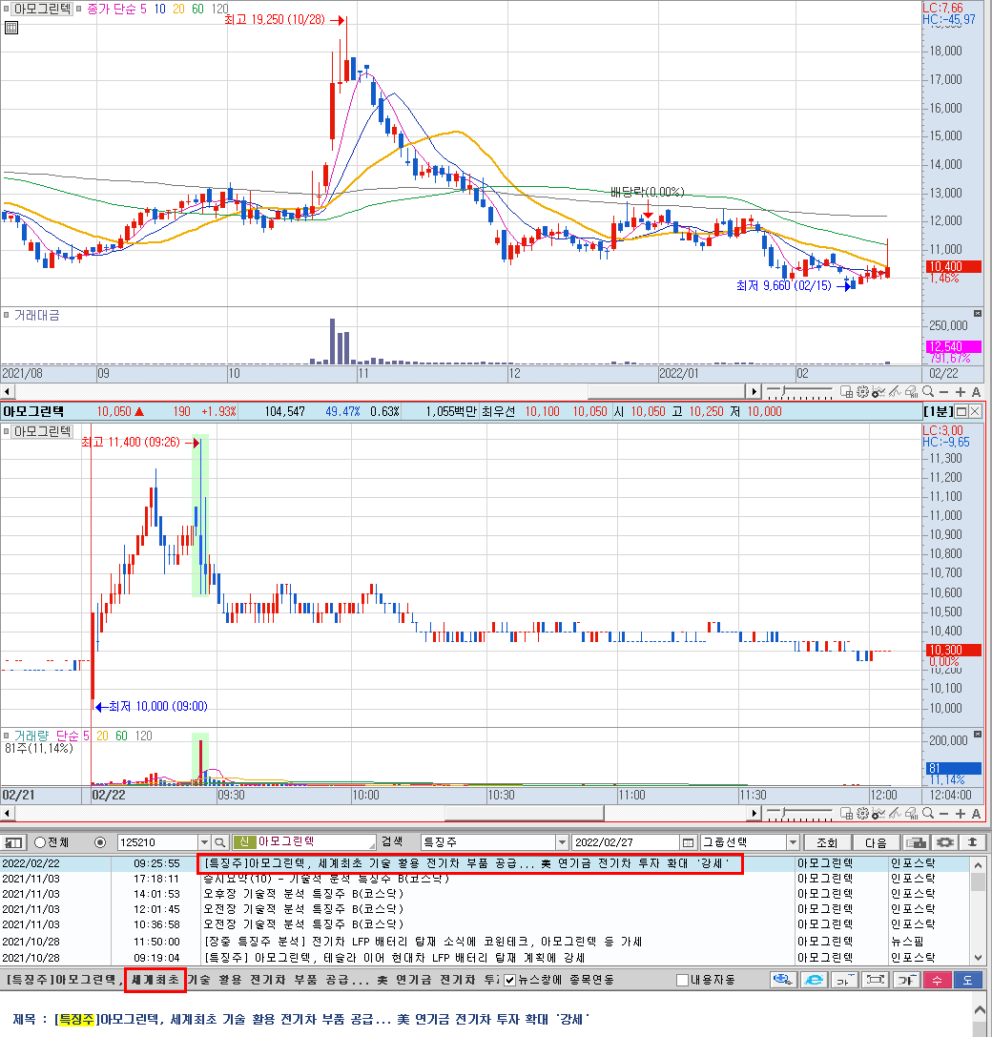Open the 그룹선택 dropdown
Viewport: 992px width, 1037px height.
793,841
